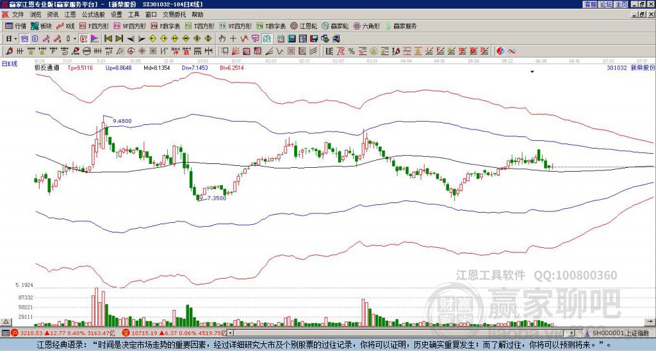This screenshot has width=656, height=351.
Task: Jump to last bar icon
Action: [x=119, y=38]
